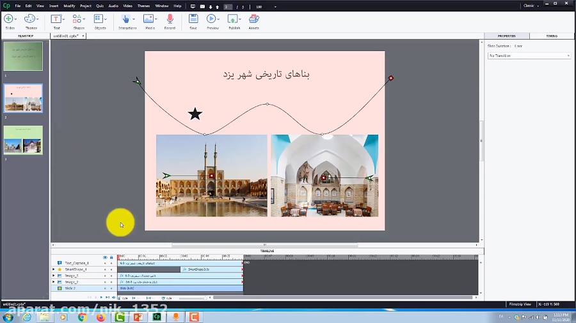Toggle visibility of Image_2 layer

click(105, 282)
